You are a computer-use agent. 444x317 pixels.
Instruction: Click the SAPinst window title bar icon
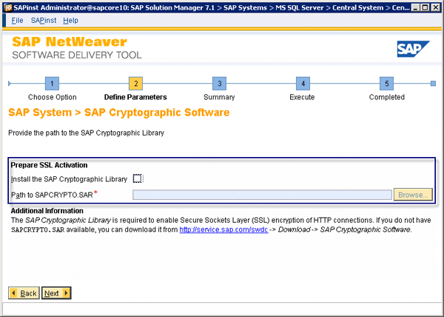(8, 7)
